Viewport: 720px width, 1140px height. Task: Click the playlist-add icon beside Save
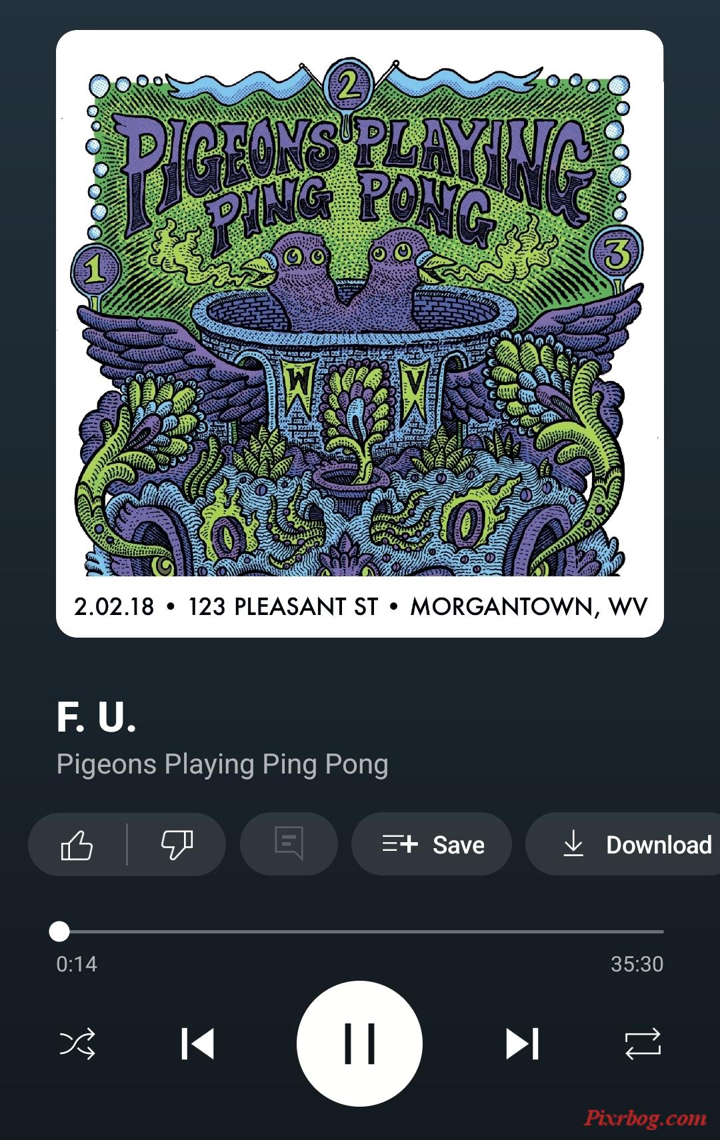[400, 844]
